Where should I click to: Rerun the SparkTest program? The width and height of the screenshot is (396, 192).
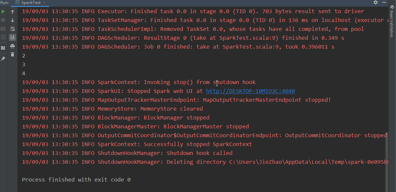coord(3,12)
